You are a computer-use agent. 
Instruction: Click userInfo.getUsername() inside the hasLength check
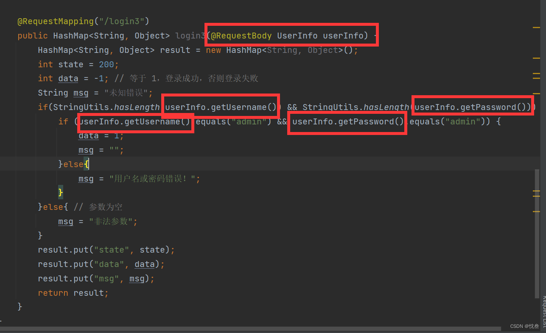tap(221, 107)
